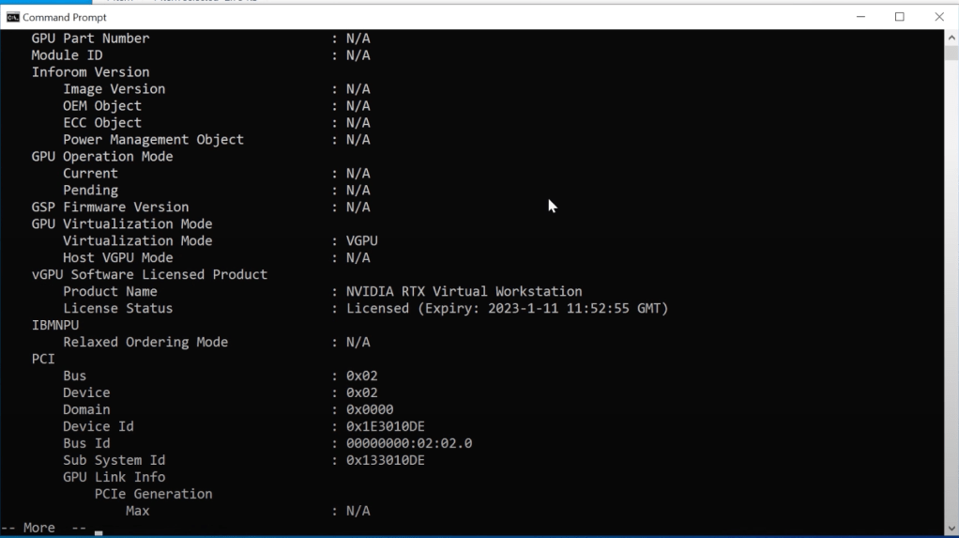Screen dimensions: 959x538
Task: Click the "-- More --" prompt line
Action: (43, 528)
